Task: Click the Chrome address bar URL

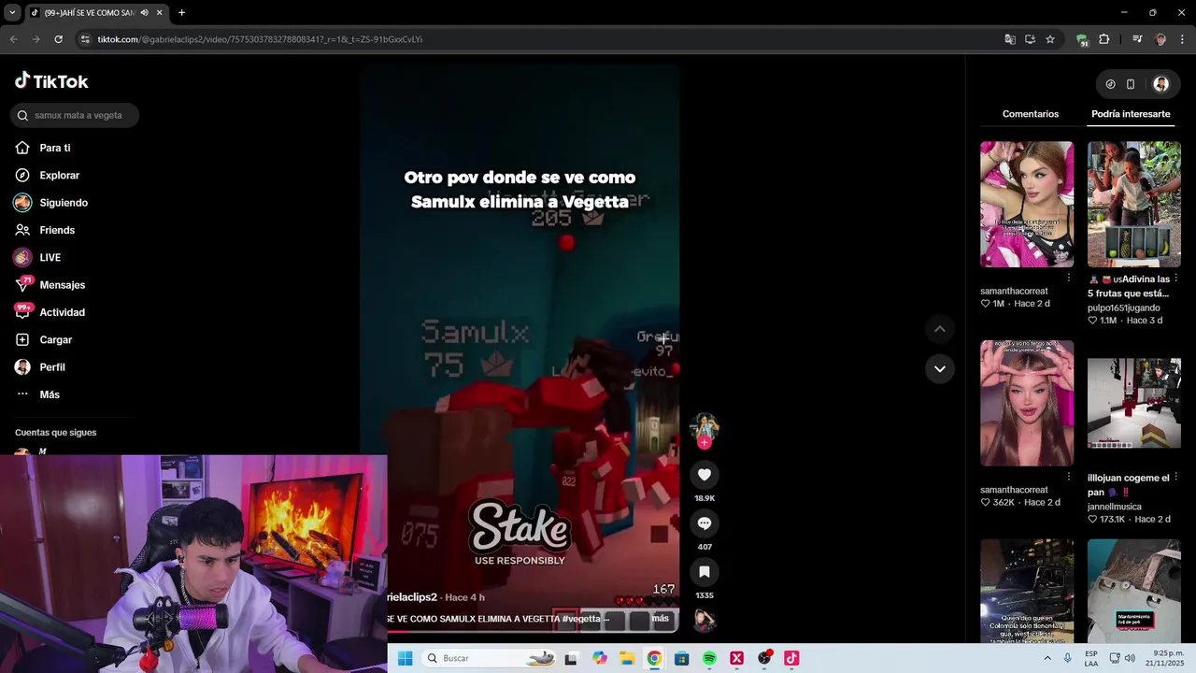Action: [260, 39]
